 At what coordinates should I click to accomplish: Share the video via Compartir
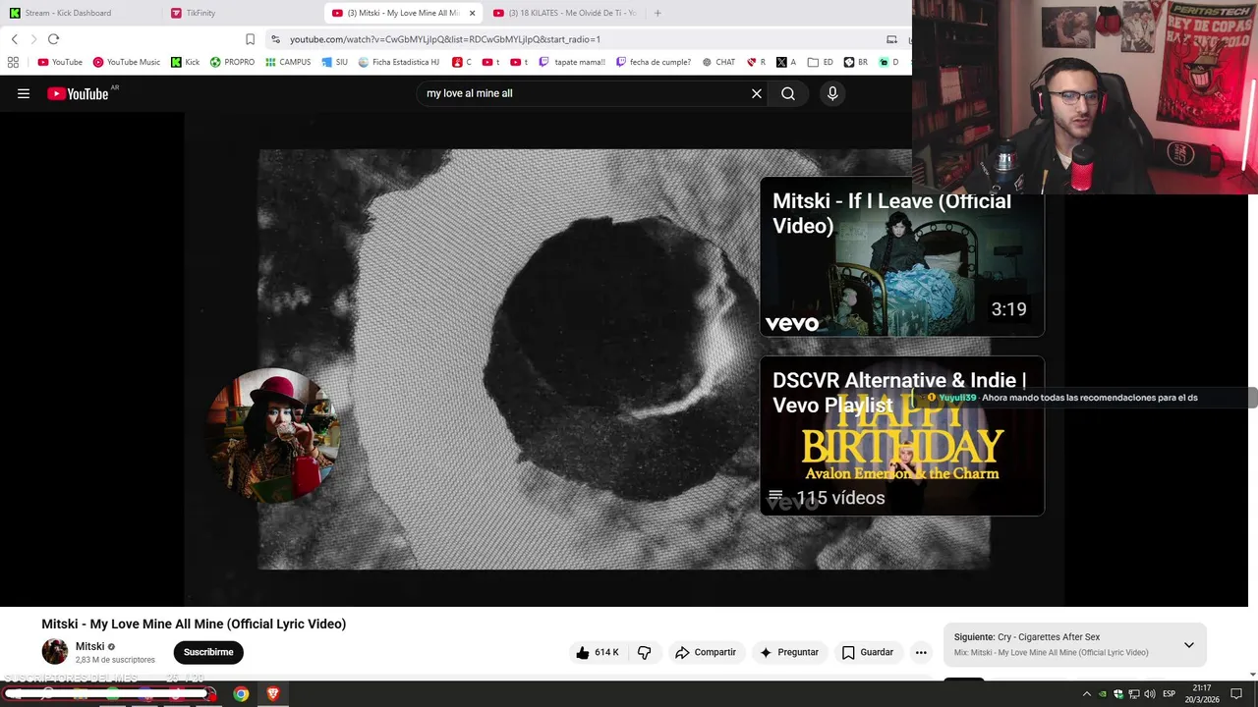tap(706, 652)
